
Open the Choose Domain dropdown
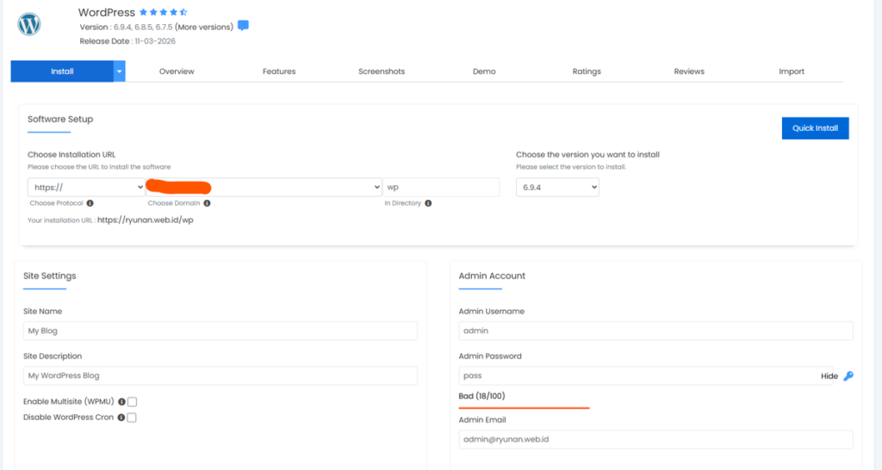click(264, 187)
